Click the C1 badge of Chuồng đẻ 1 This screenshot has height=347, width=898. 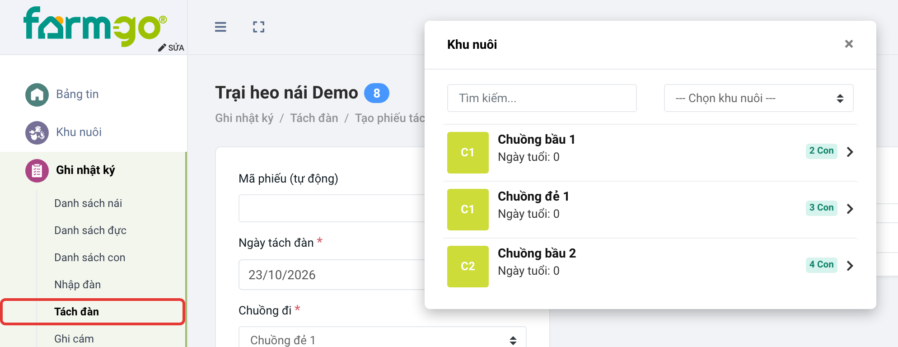click(468, 210)
